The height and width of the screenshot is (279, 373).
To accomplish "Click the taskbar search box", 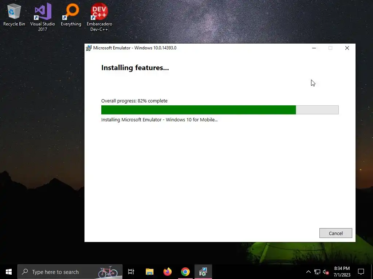I will point(70,272).
